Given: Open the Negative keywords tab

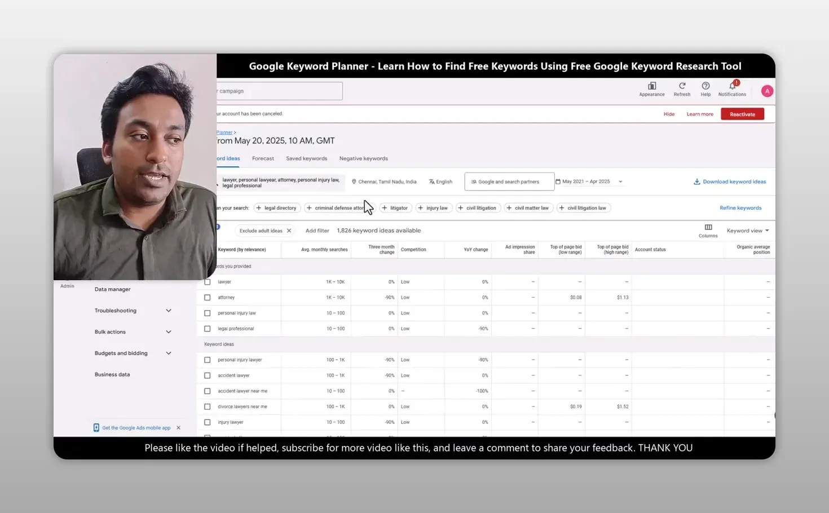Looking at the screenshot, I should (363, 158).
